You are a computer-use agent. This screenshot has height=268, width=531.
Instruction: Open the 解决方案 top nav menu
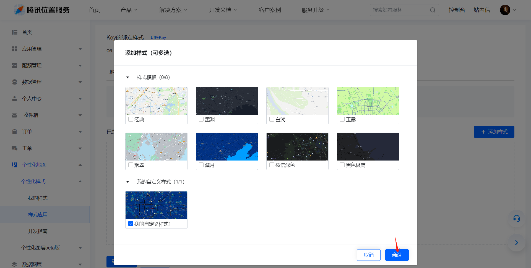[173, 10]
